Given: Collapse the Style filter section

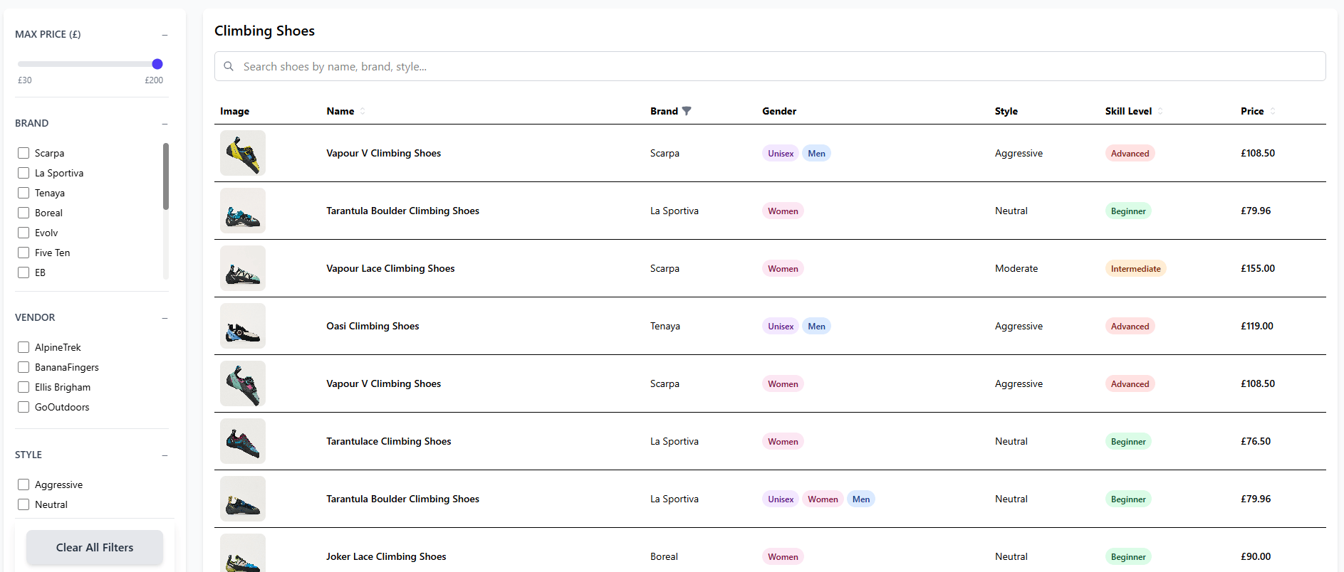Looking at the screenshot, I should pos(165,455).
